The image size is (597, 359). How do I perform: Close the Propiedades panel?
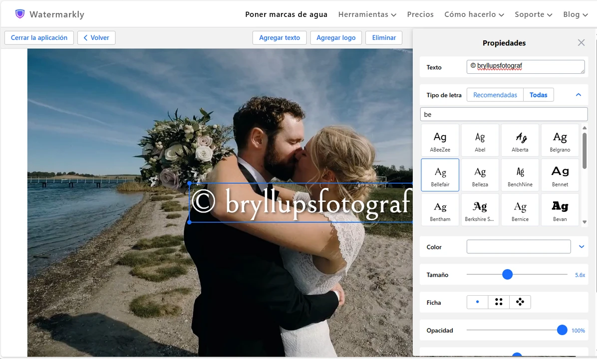pyautogui.click(x=581, y=43)
